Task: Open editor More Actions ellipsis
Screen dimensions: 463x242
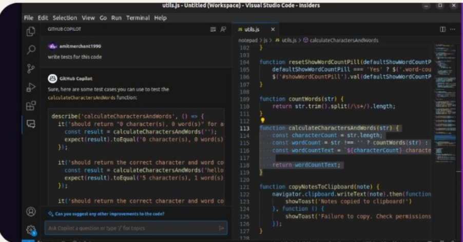Action: tap(452, 29)
